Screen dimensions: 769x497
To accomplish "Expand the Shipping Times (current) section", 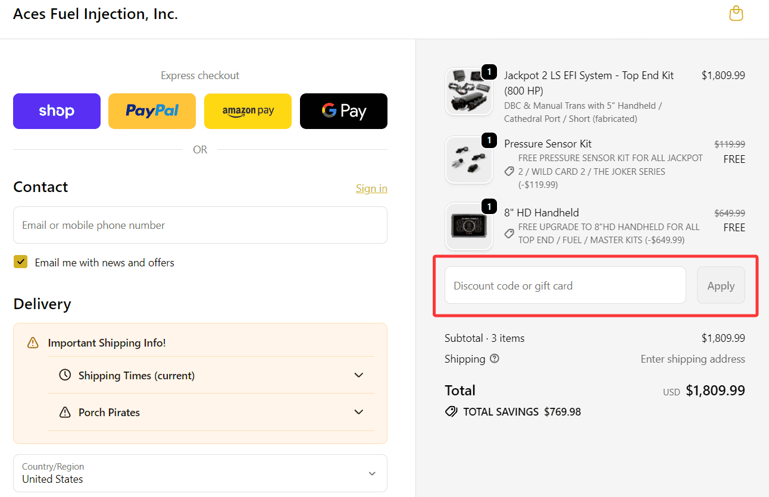I will (358, 376).
